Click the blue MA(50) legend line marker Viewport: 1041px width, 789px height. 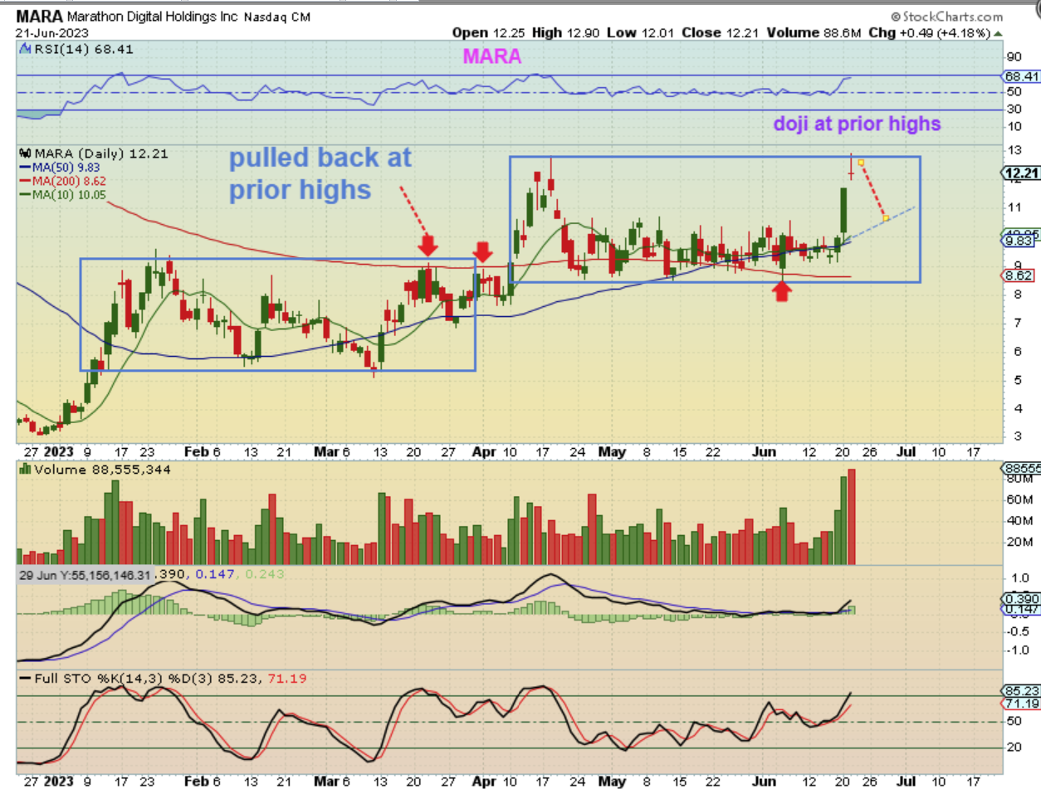(23, 167)
